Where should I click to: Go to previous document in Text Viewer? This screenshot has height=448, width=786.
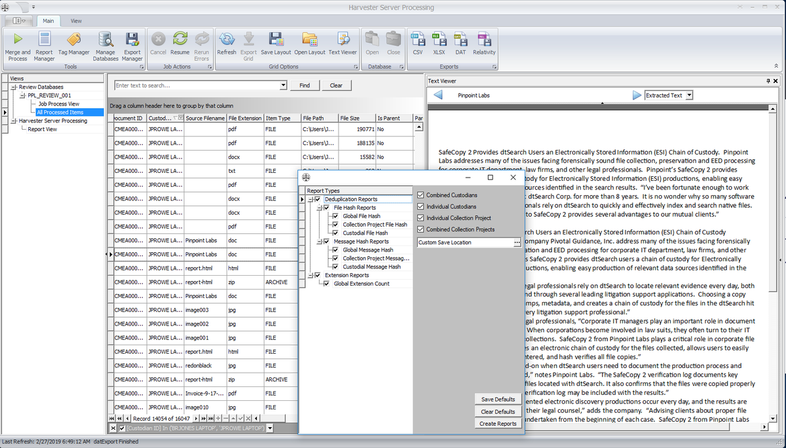[x=438, y=95]
